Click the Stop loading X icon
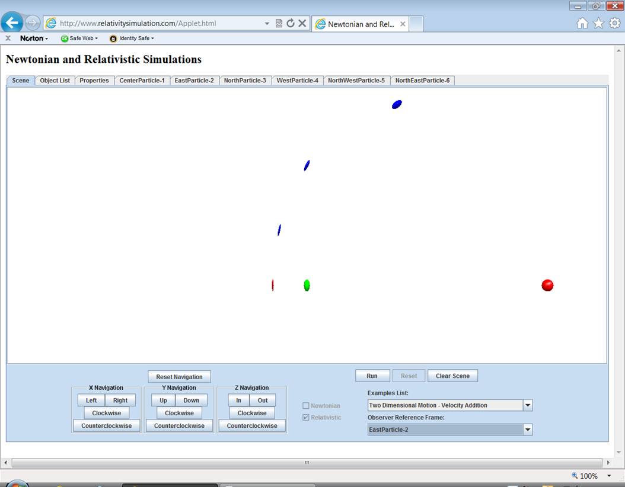625x487 pixels. coord(302,23)
